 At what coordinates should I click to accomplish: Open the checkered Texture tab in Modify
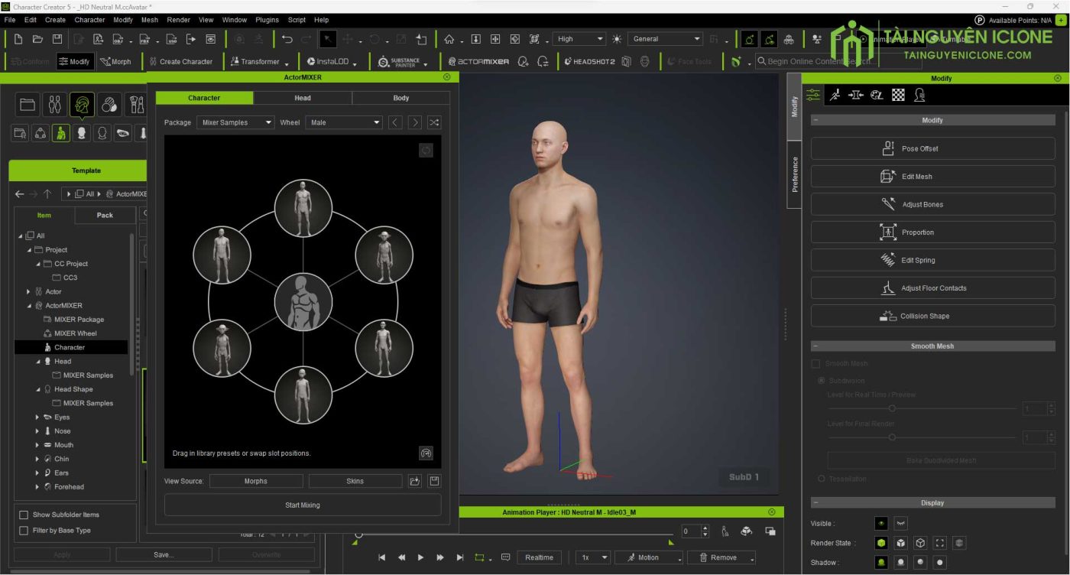(898, 95)
